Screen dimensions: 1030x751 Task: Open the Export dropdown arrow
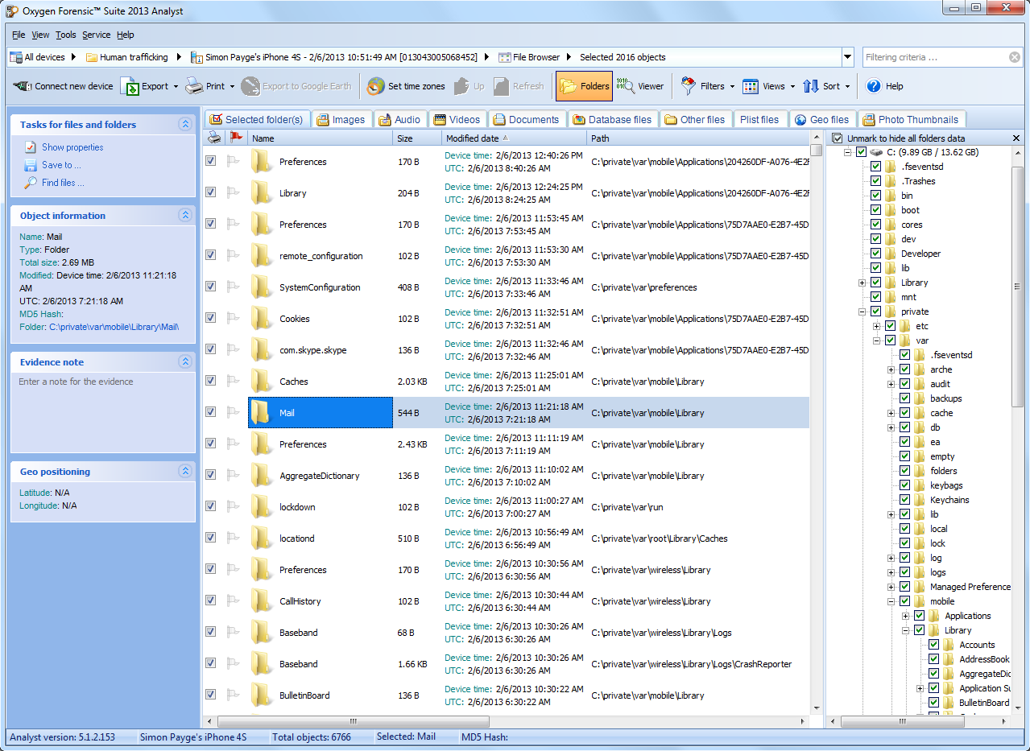(176, 86)
